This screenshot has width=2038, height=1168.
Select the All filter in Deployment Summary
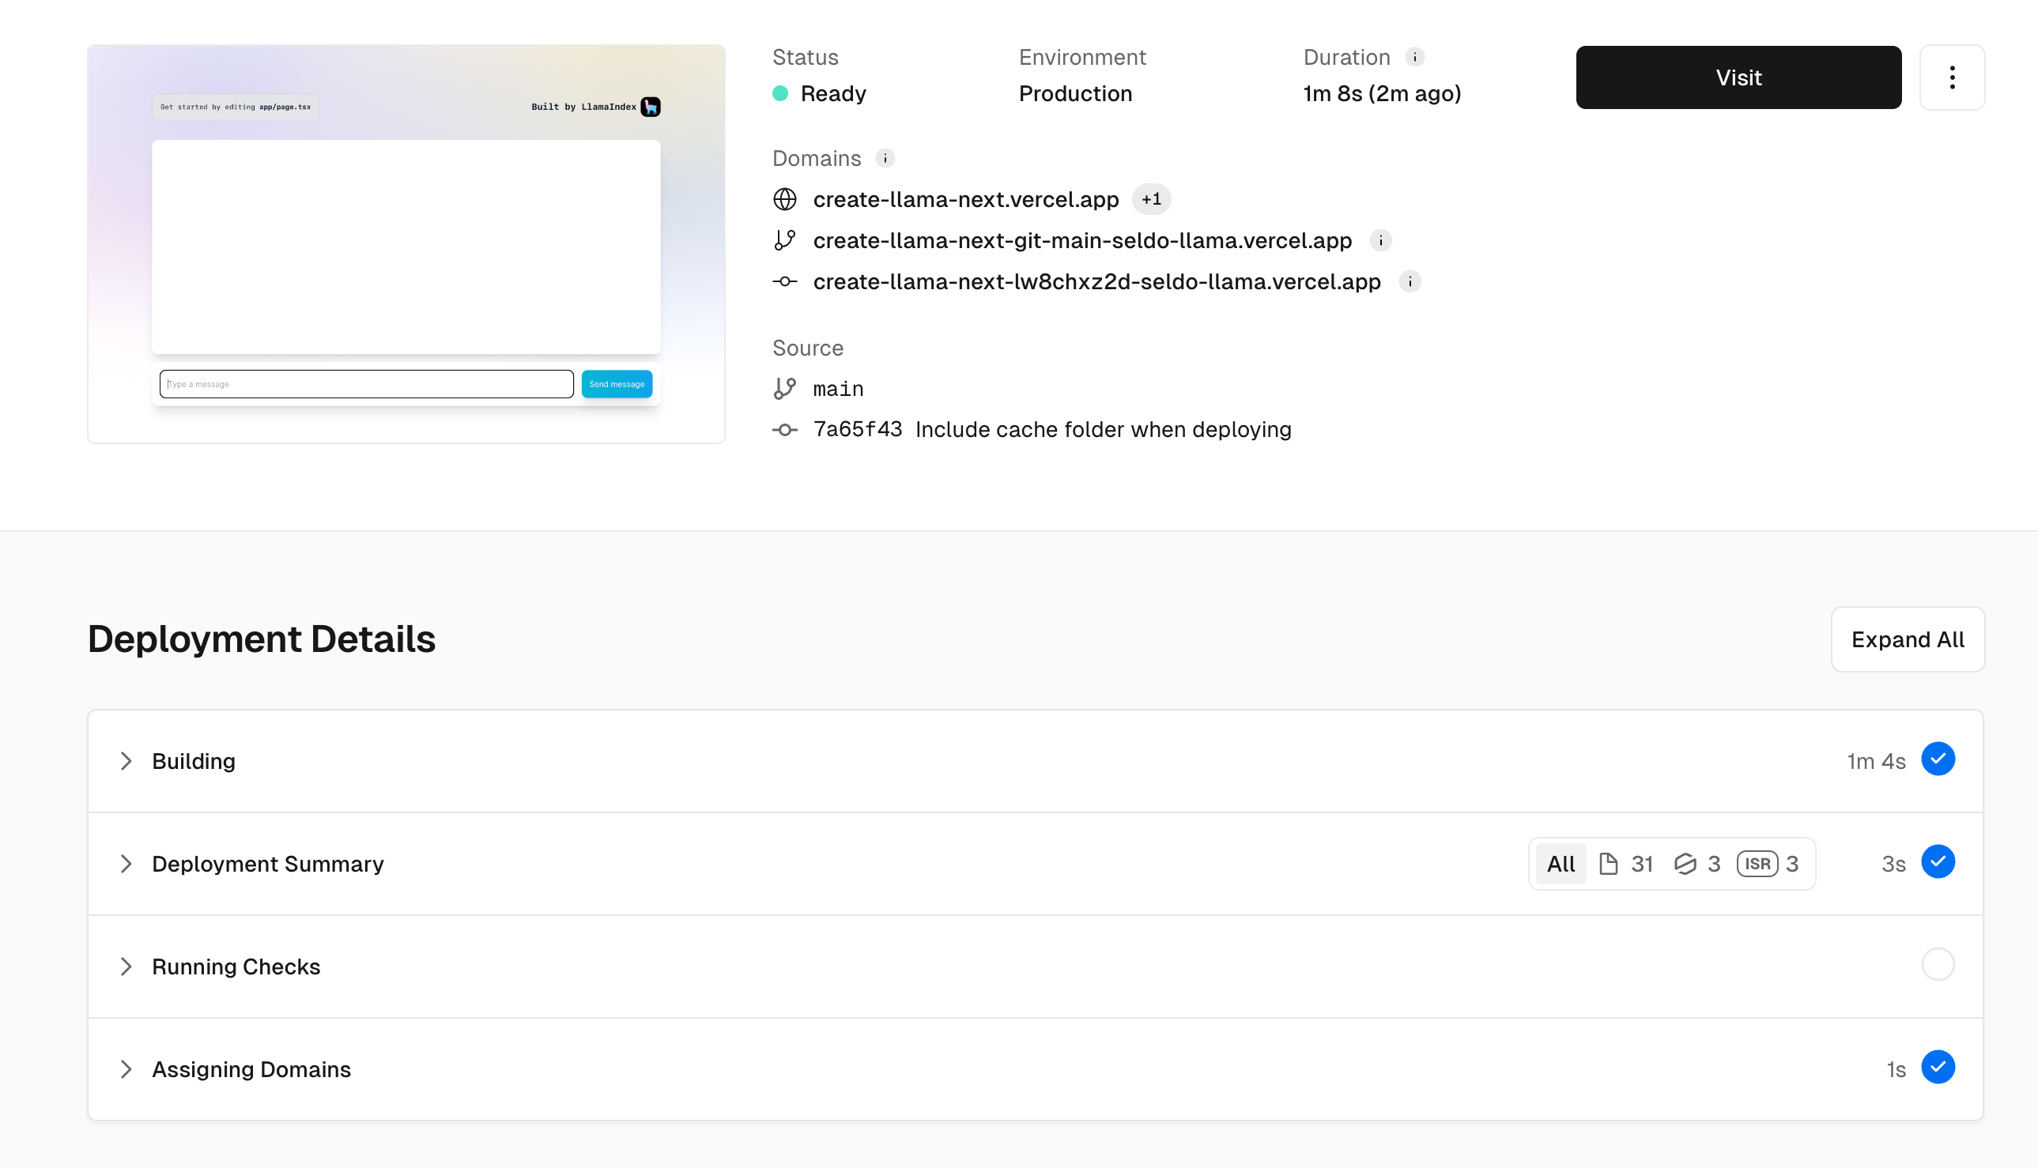(1561, 864)
